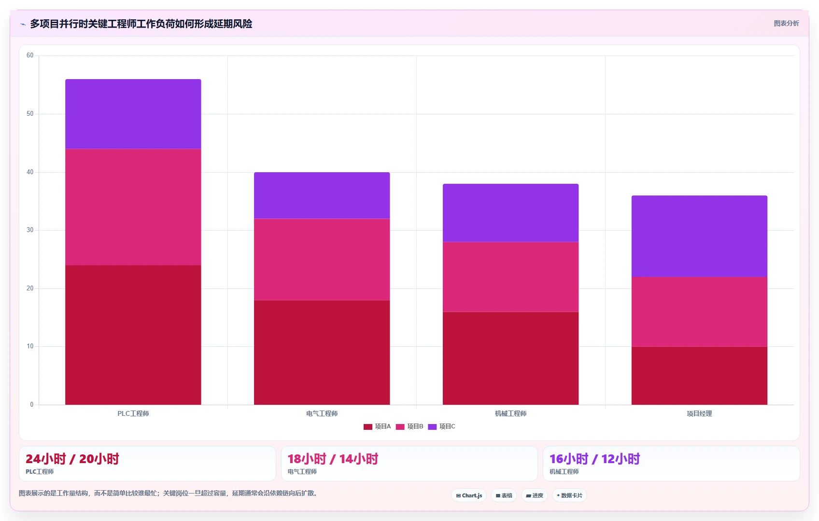Viewport: 819px width, 521px height.
Task: Click 项目C legend label text
Action: click(447, 426)
